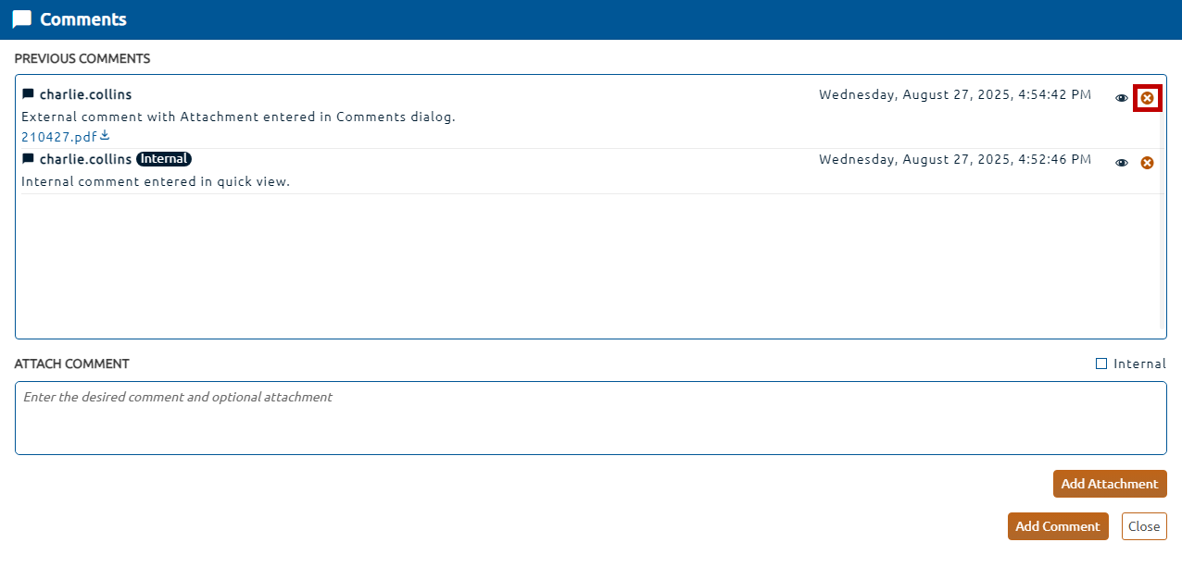Open the 210427.pdf attachment link
Screen dimensions: 1182x567
coord(58,137)
